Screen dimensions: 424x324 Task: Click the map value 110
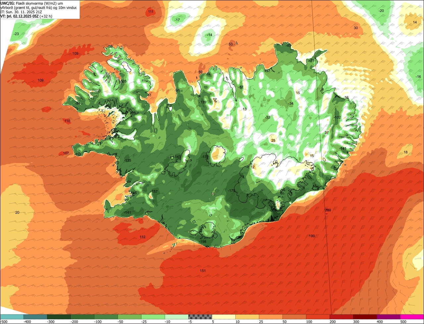coord(67,121)
